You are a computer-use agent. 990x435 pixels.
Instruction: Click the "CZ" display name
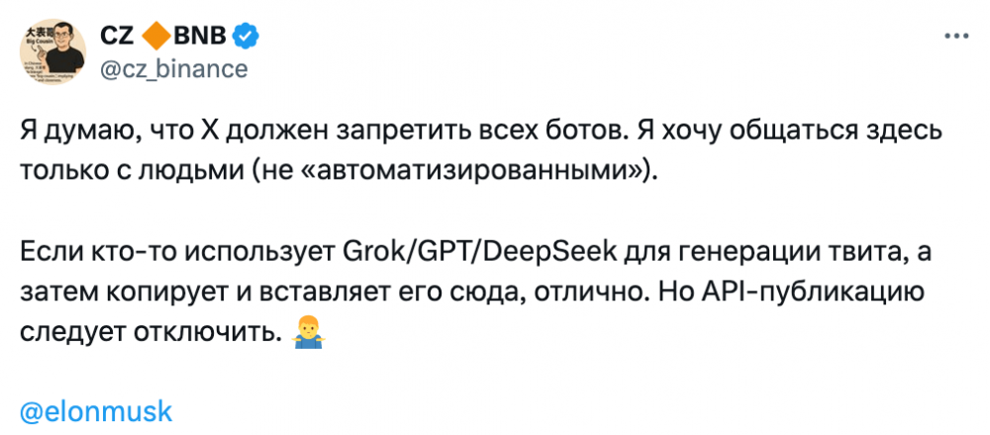(x=120, y=37)
